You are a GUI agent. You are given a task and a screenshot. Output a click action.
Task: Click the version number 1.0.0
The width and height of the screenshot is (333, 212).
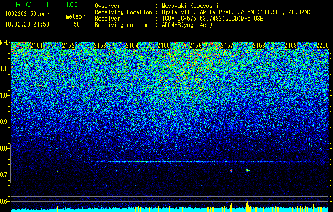[x=72, y=5]
